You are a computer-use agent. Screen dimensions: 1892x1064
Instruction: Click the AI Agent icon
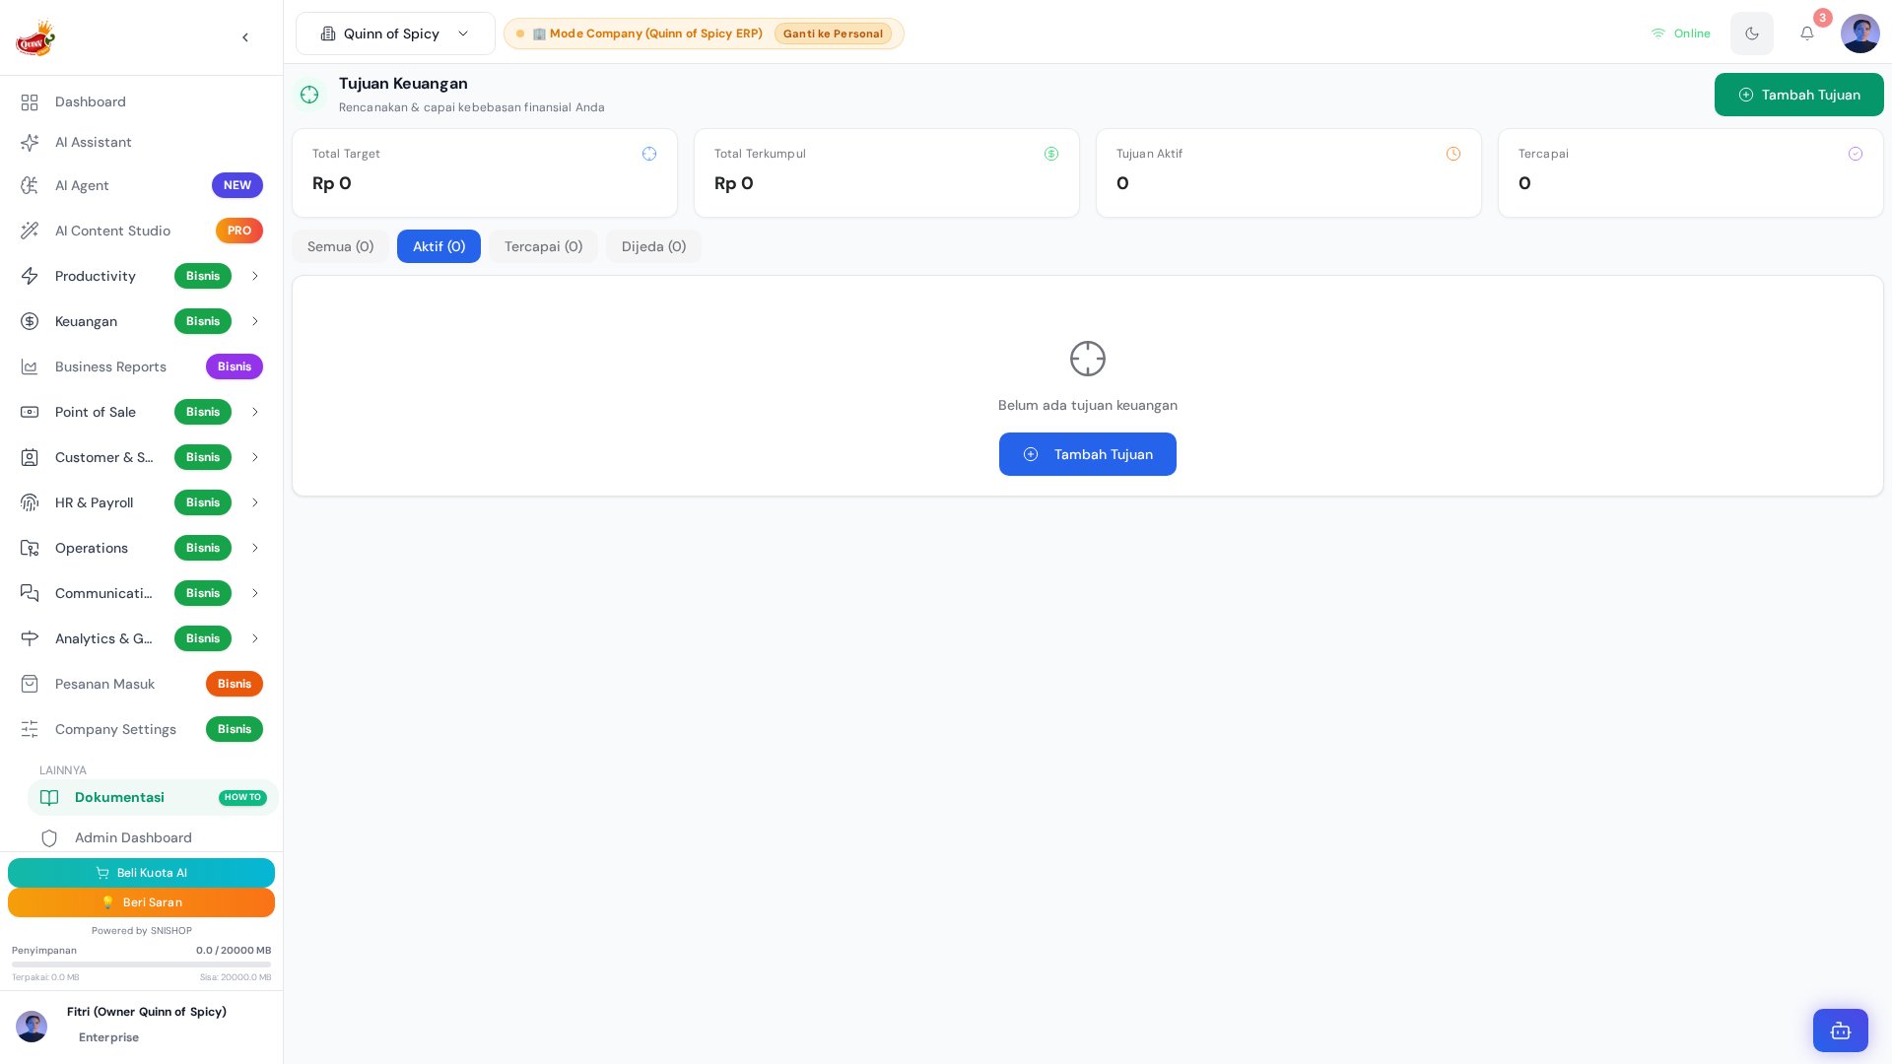point(30,185)
